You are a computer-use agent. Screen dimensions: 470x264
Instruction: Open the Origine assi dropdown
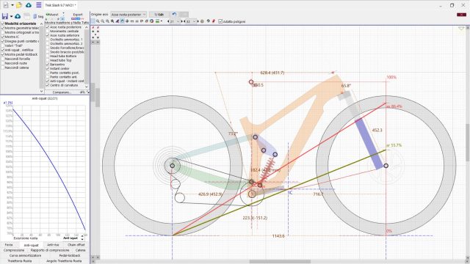pyautogui.click(x=129, y=15)
